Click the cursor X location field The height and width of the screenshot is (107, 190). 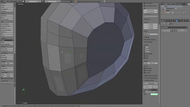tap(151, 24)
